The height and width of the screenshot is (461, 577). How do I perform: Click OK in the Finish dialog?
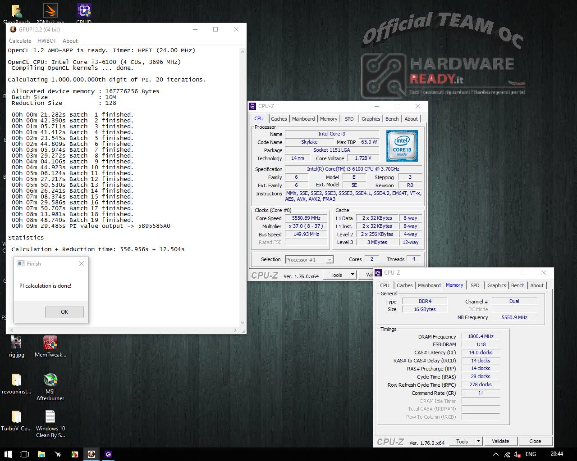(64, 312)
